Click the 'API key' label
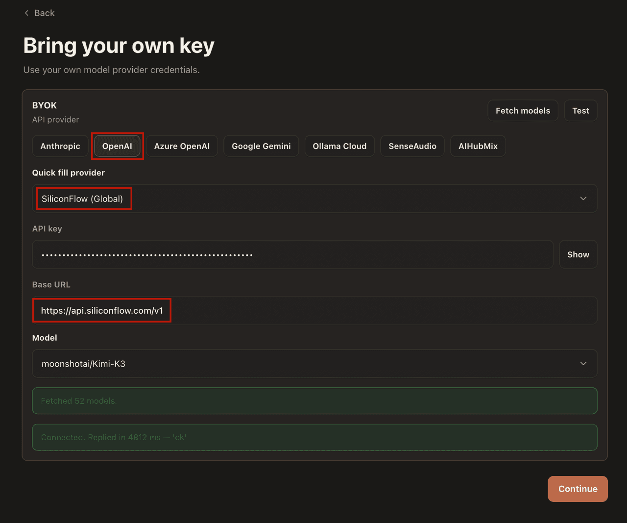627x523 pixels. (47, 228)
